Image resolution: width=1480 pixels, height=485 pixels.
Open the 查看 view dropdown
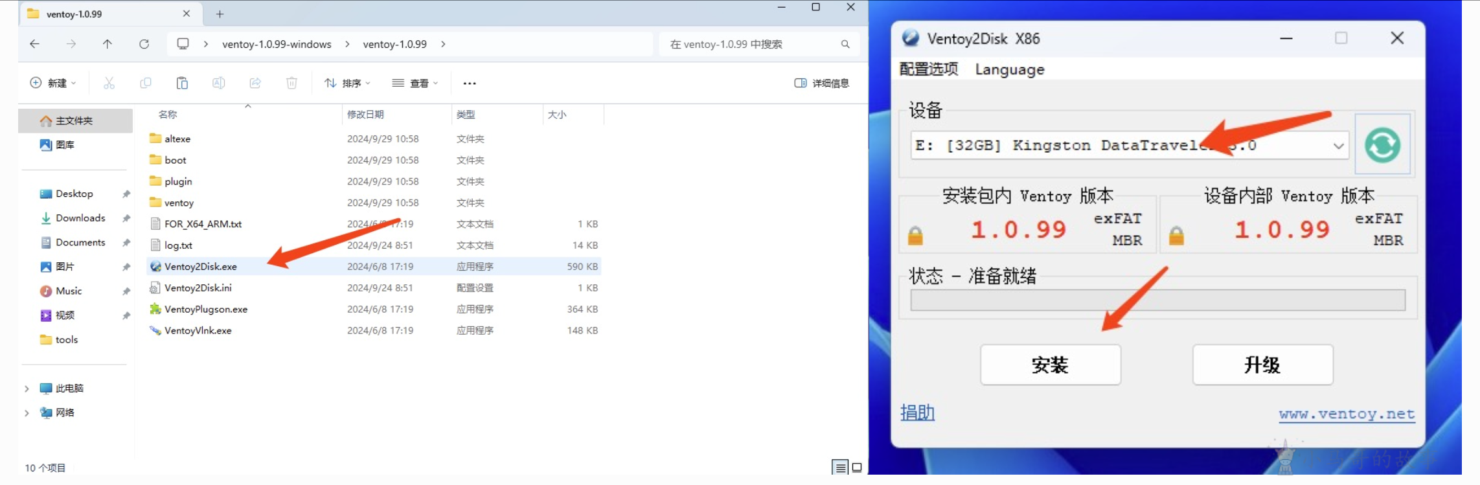(415, 83)
